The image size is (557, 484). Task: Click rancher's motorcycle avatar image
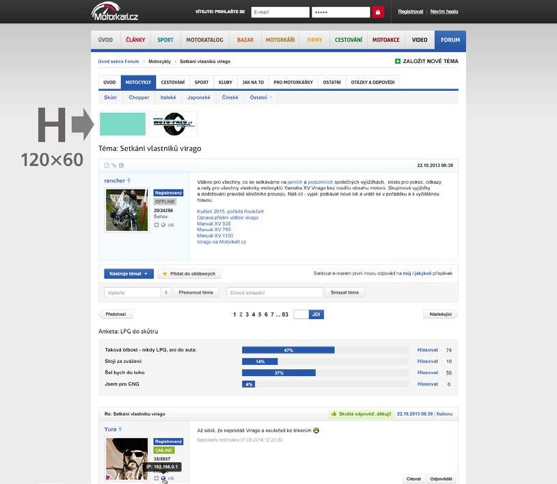[x=127, y=210]
